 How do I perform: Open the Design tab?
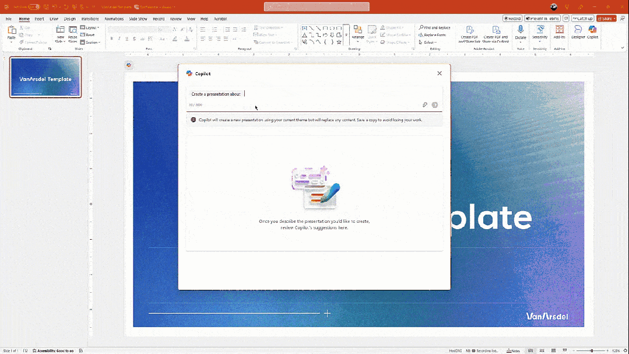click(x=69, y=19)
